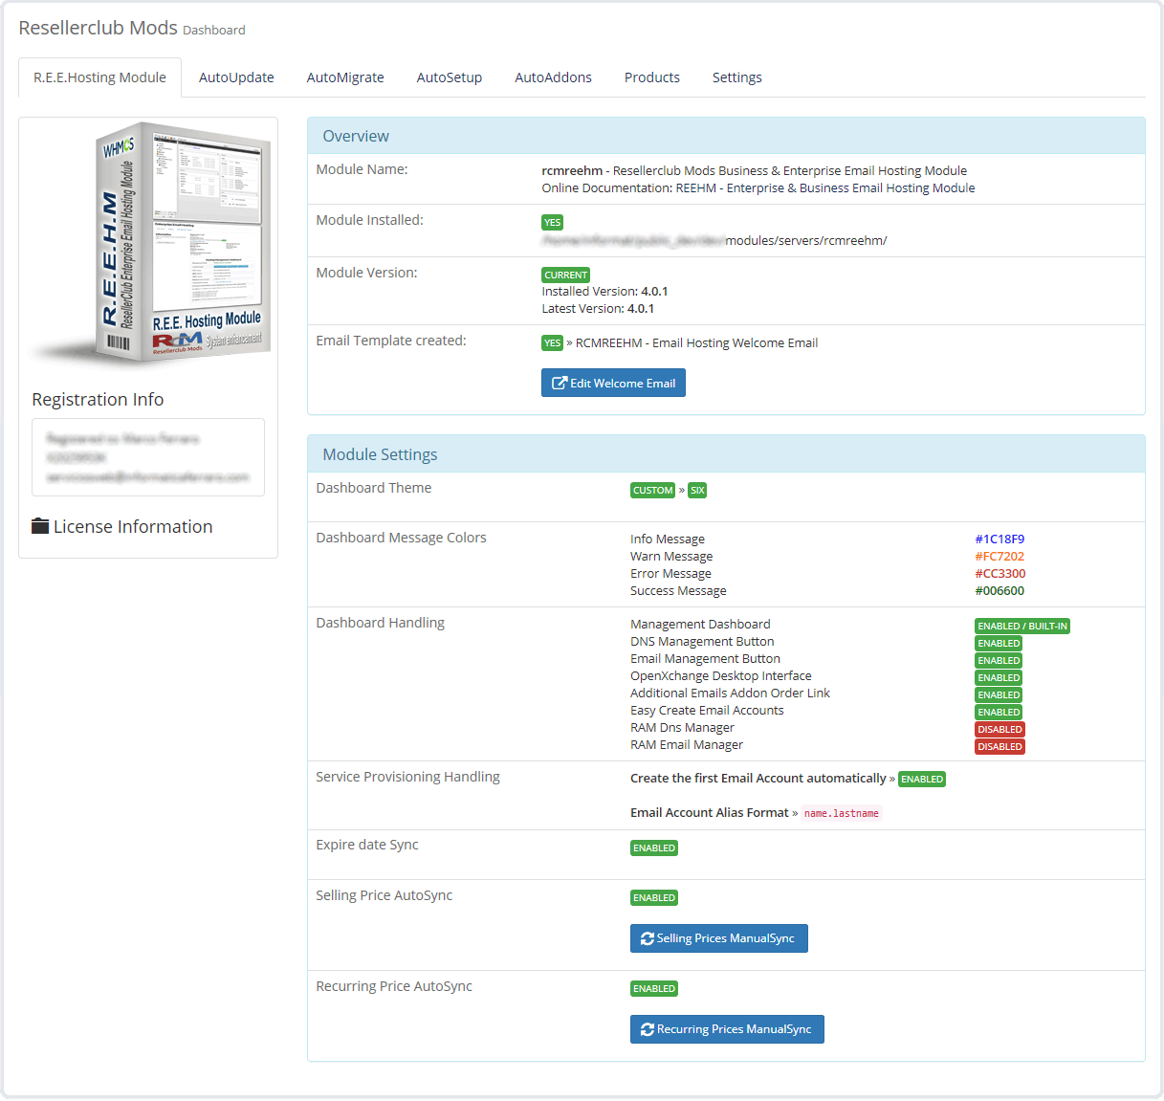Open the Products tab
Image resolution: width=1164 pixels, height=1101 pixels.
pyautogui.click(x=652, y=77)
